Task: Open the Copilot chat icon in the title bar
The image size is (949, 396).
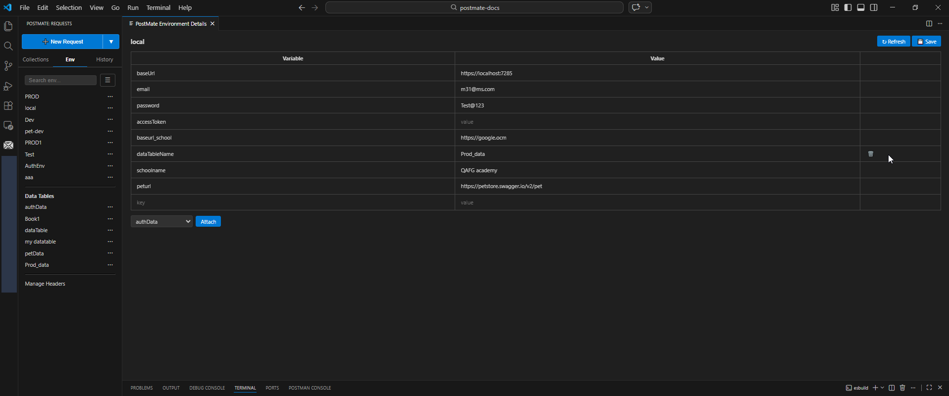Action: coord(636,7)
